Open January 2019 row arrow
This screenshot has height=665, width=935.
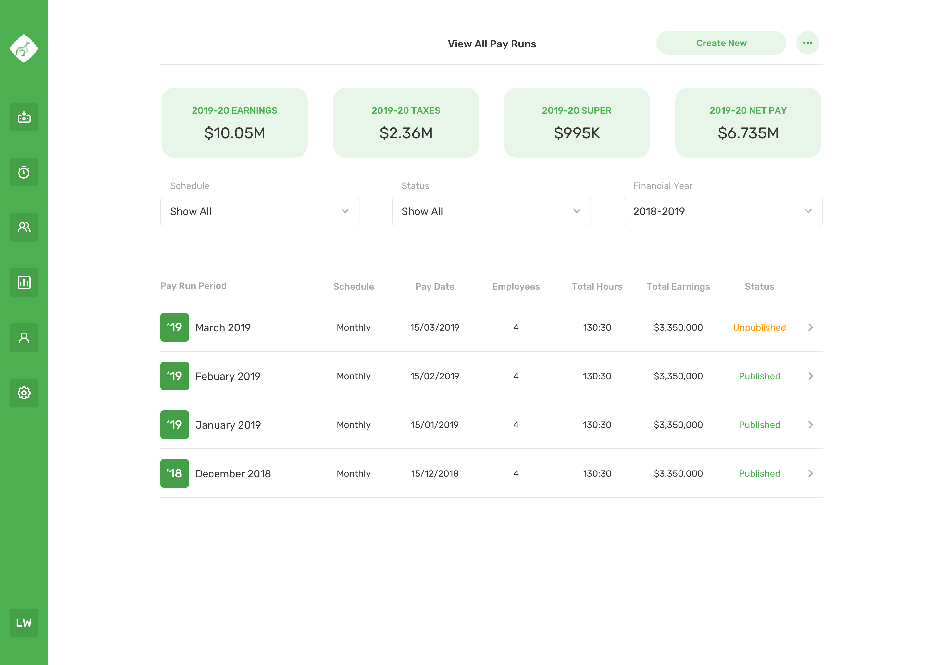click(x=811, y=425)
